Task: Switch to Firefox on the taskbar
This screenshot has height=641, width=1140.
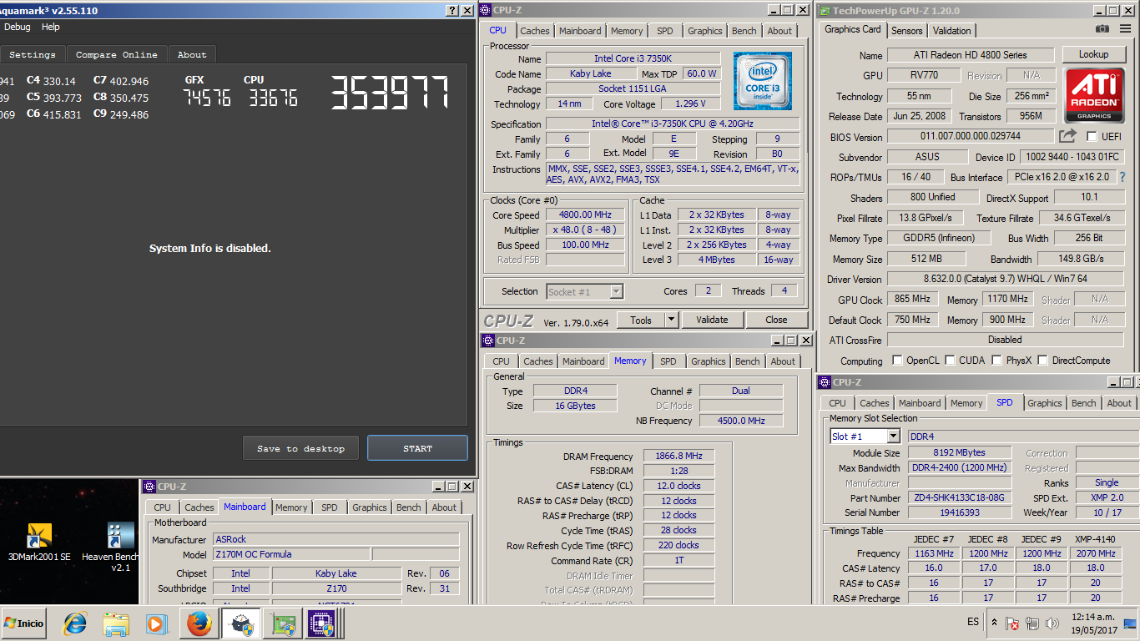Action: click(199, 623)
